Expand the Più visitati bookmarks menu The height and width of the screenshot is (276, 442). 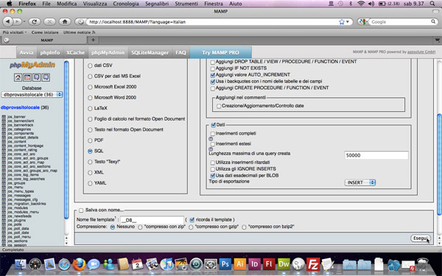coord(15,32)
